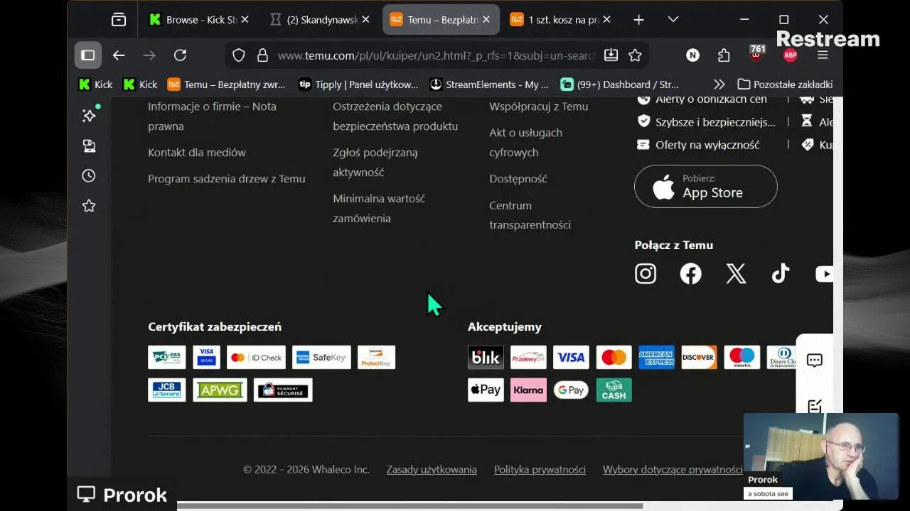Open the Dostępność link
Image resolution: width=910 pixels, height=511 pixels.
click(x=518, y=179)
